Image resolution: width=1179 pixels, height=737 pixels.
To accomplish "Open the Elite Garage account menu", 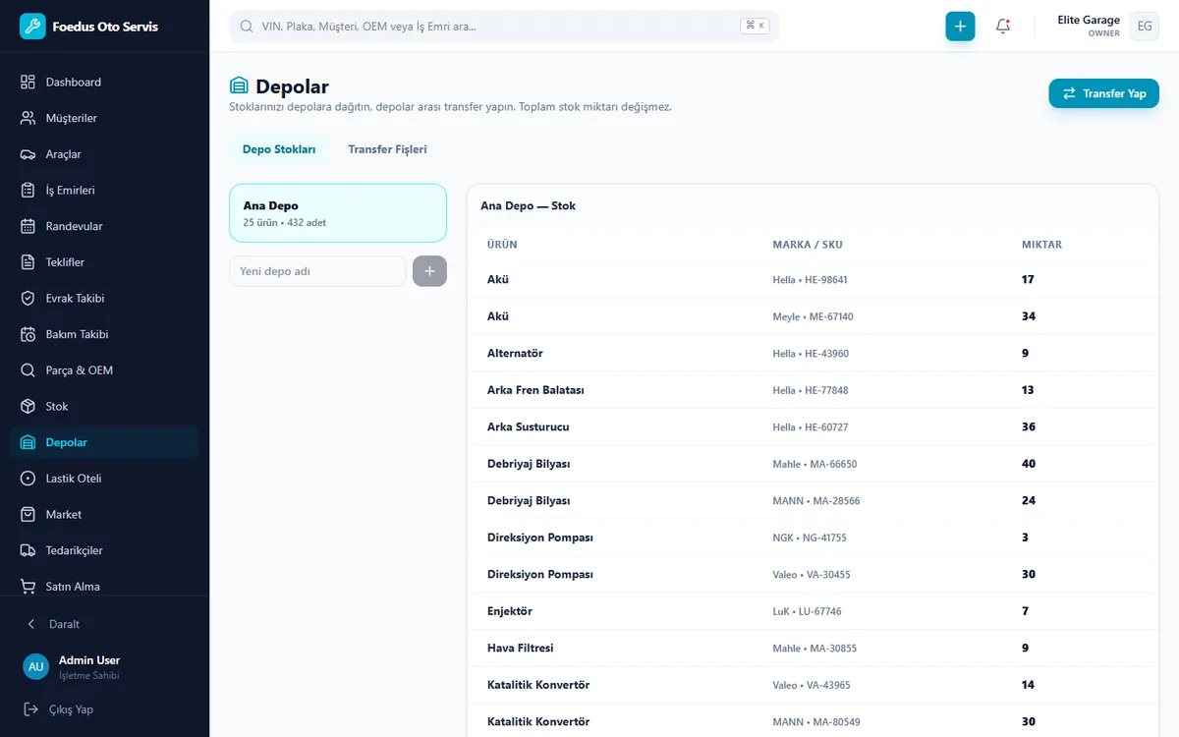I will click(x=1108, y=27).
